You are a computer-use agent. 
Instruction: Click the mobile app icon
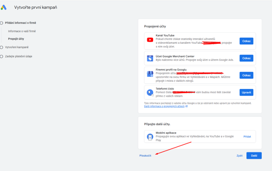(150, 137)
